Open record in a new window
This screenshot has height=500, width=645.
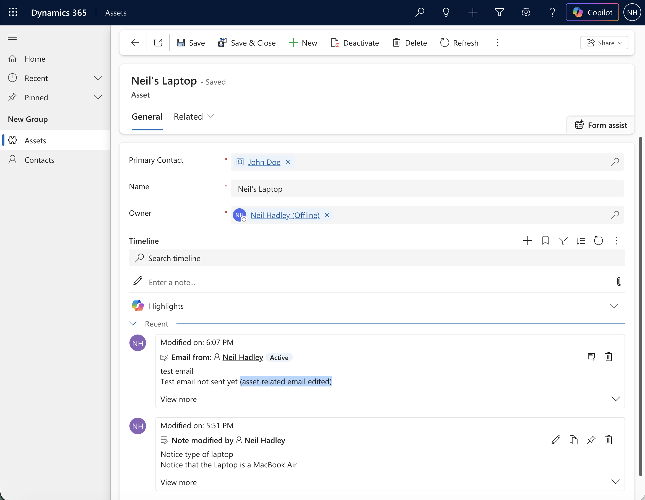[158, 43]
